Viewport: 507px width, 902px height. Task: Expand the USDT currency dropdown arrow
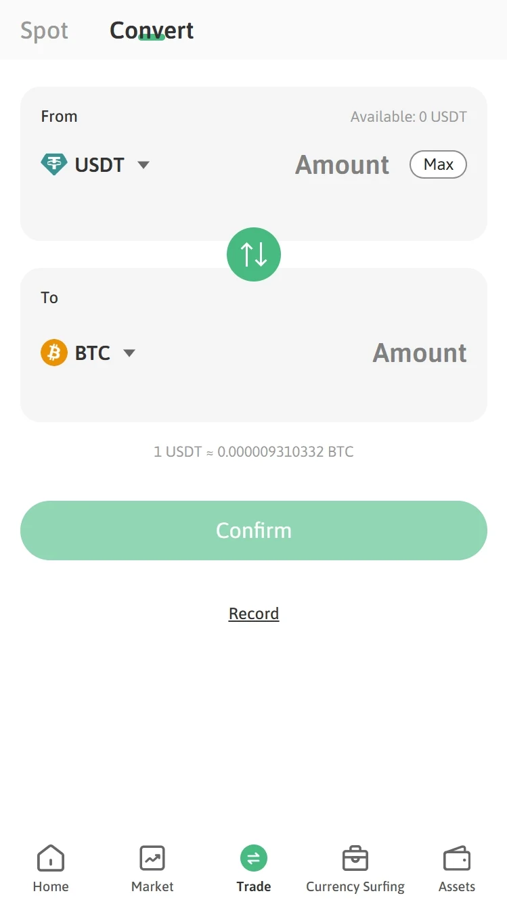pyautogui.click(x=144, y=164)
